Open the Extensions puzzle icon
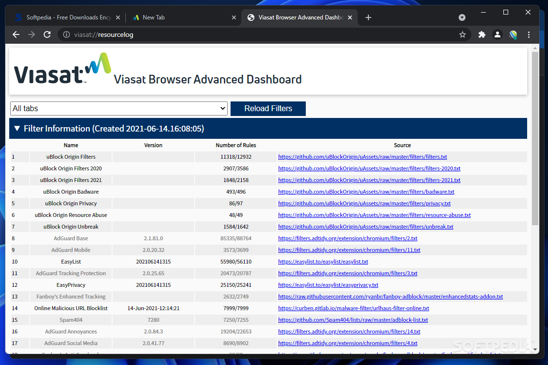 pos(482,34)
